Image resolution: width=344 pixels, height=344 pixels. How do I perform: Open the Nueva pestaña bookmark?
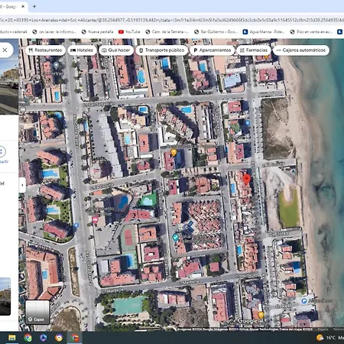[x=97, y=32]
